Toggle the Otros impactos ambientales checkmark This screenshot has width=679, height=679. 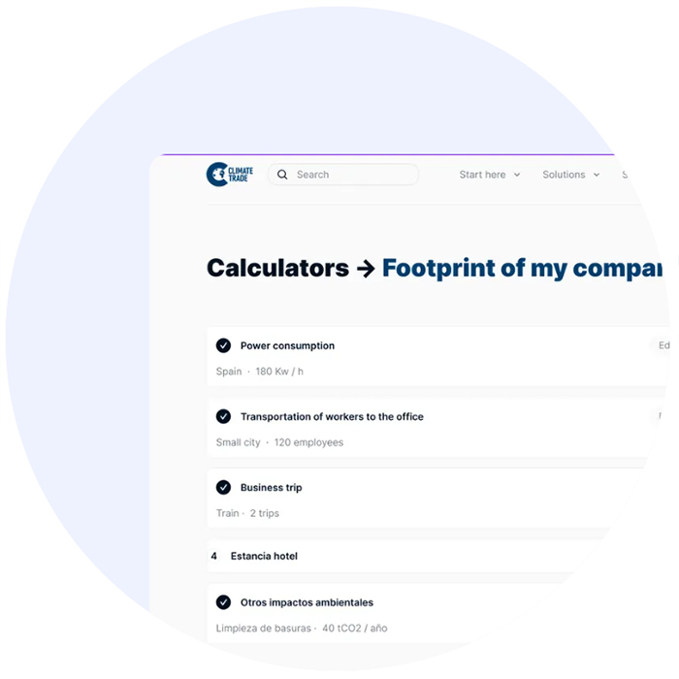223,602
